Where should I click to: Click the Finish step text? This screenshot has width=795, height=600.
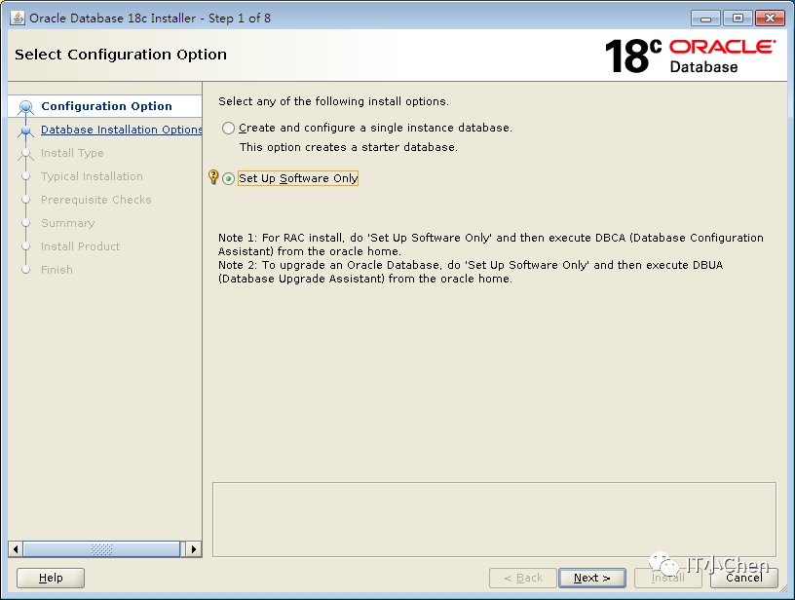(57, 270)
